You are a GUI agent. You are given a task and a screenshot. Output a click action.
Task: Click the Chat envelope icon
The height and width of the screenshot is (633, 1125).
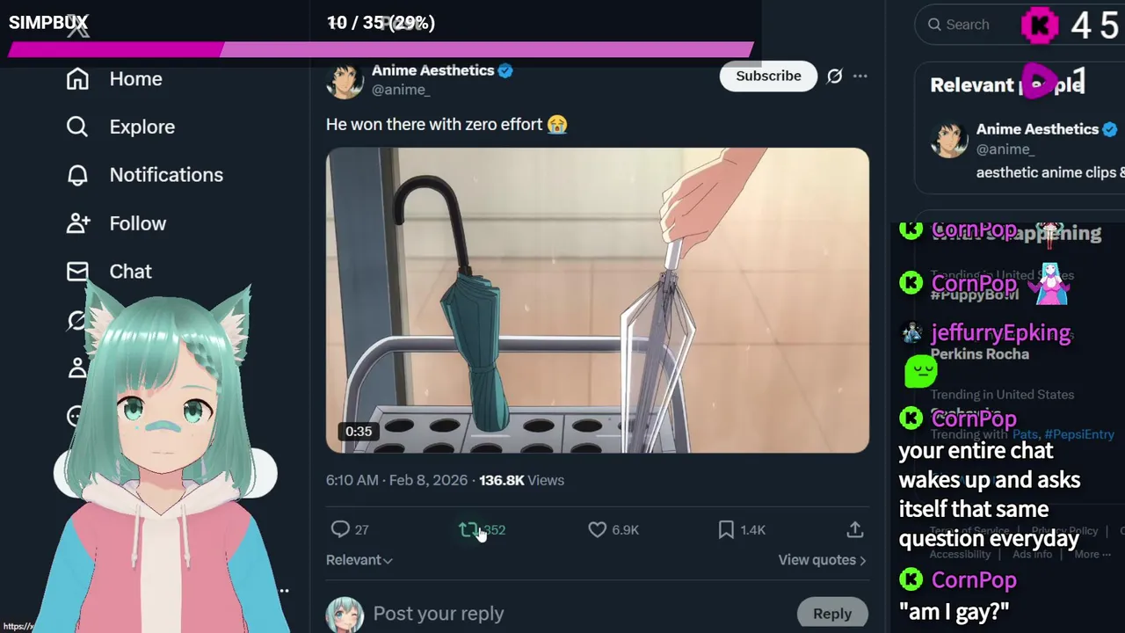(x=77, y=272)
